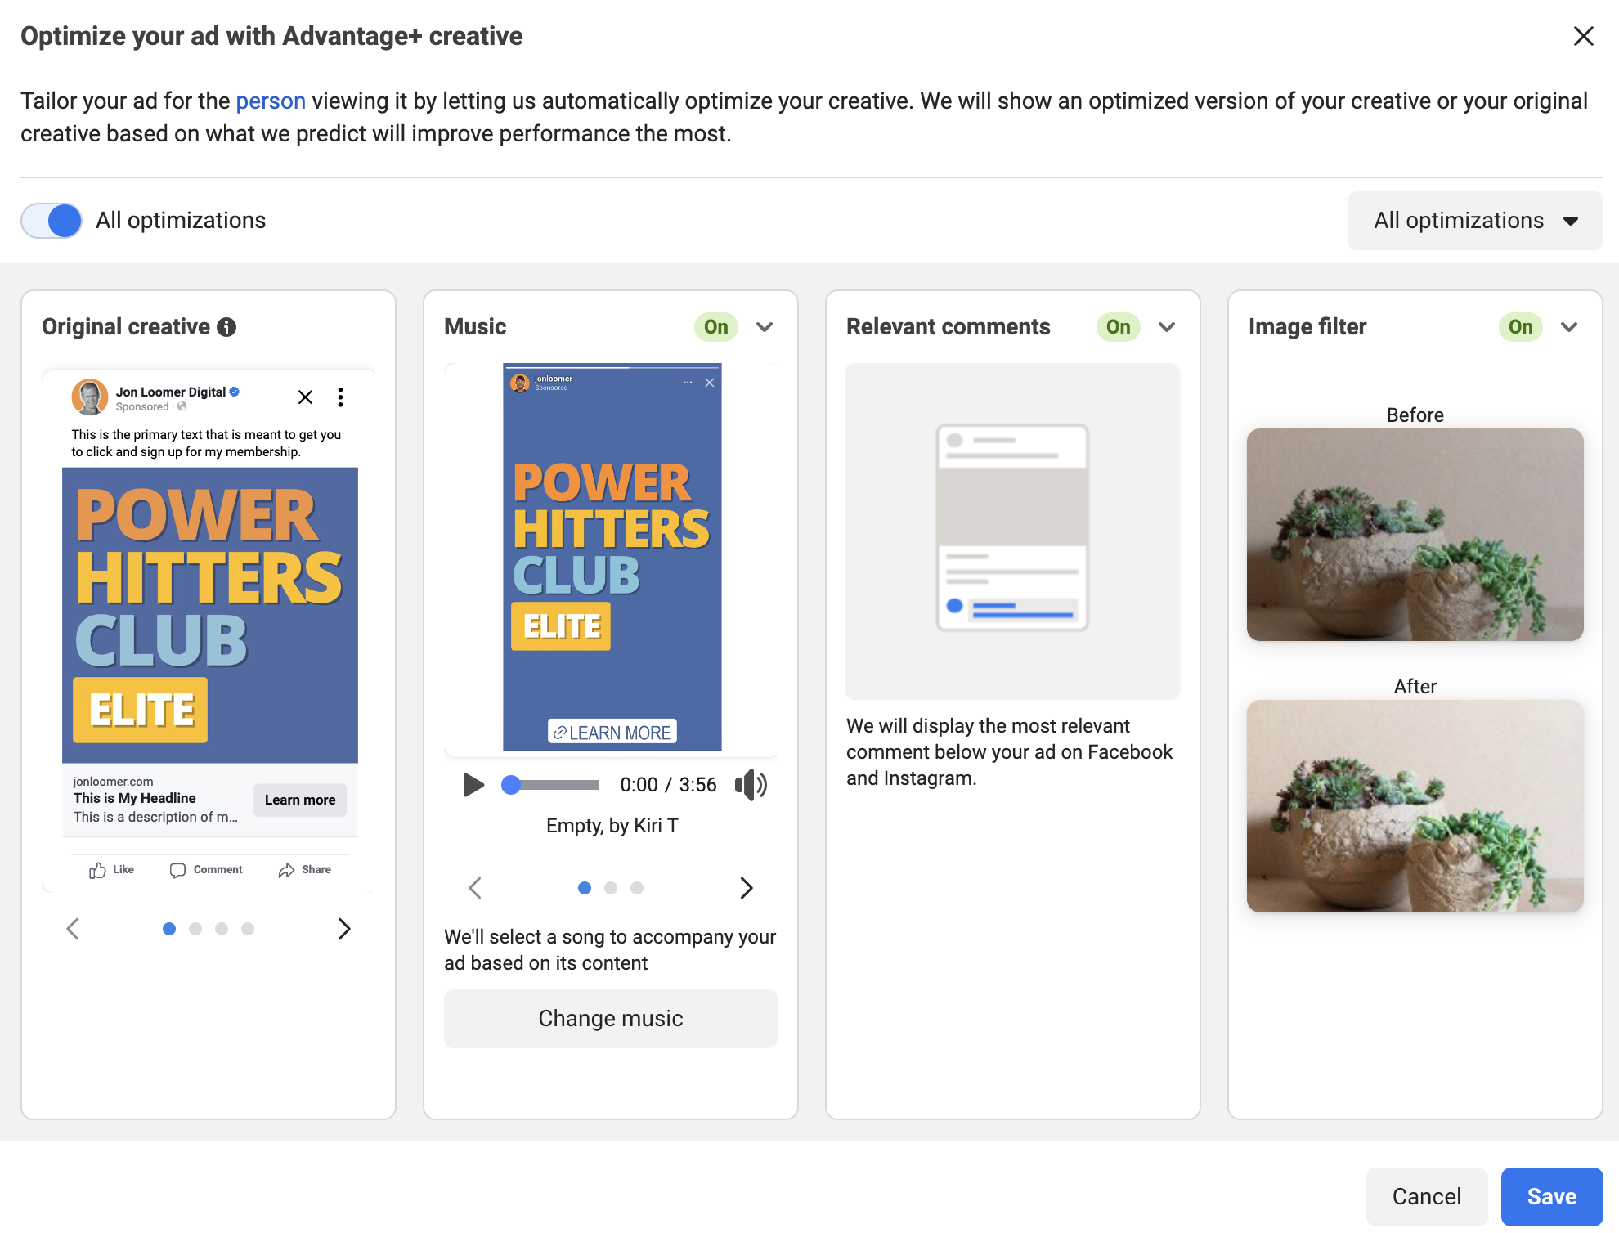Image resolution: width=1619 pixels, height=1233 pixels.
Task: Click the info icon beside Original creative
Action: click(226, 327)
